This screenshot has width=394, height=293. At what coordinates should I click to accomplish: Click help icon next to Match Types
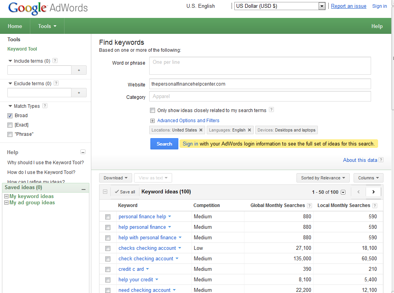[x=45, y=106]
